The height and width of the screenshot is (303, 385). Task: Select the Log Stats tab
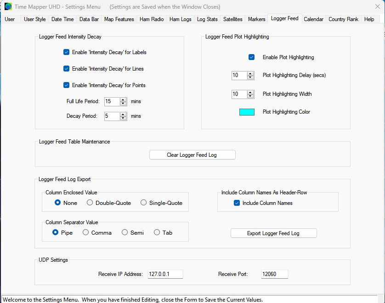click(x=207, y=19)
